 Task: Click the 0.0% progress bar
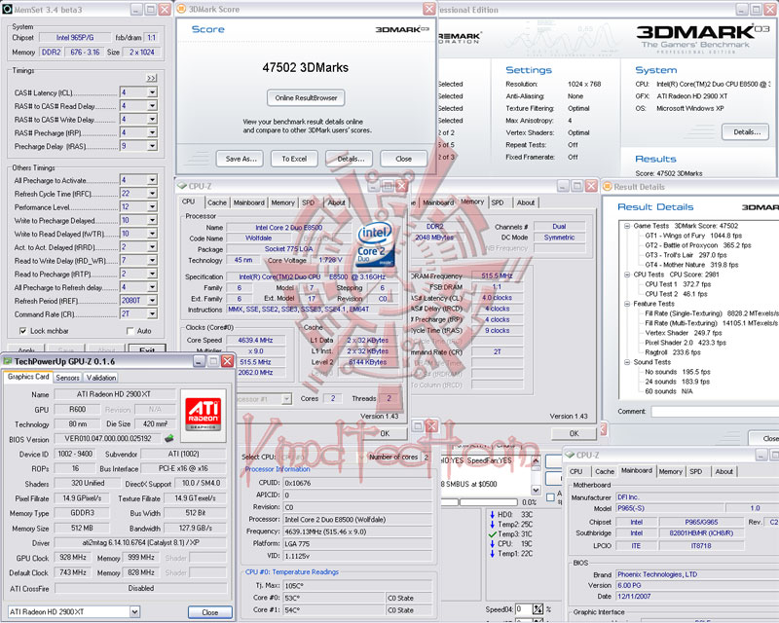tap(489, 502)
